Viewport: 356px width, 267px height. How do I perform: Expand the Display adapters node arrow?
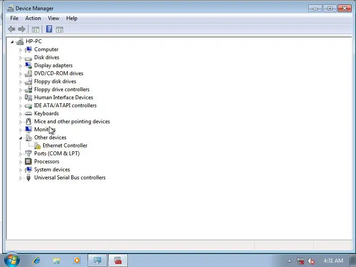pos(20,66)
